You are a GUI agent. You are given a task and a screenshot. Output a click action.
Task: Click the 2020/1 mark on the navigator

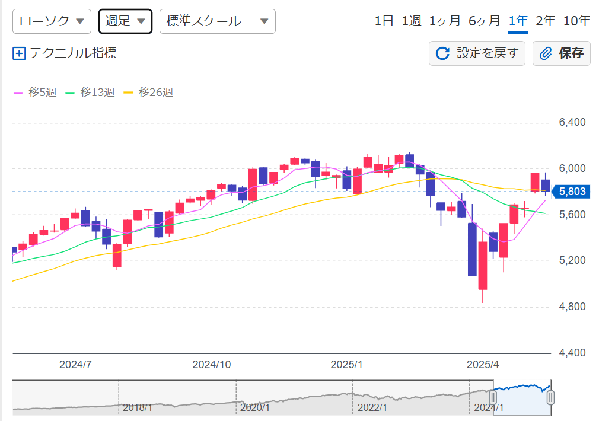point(255,408)
